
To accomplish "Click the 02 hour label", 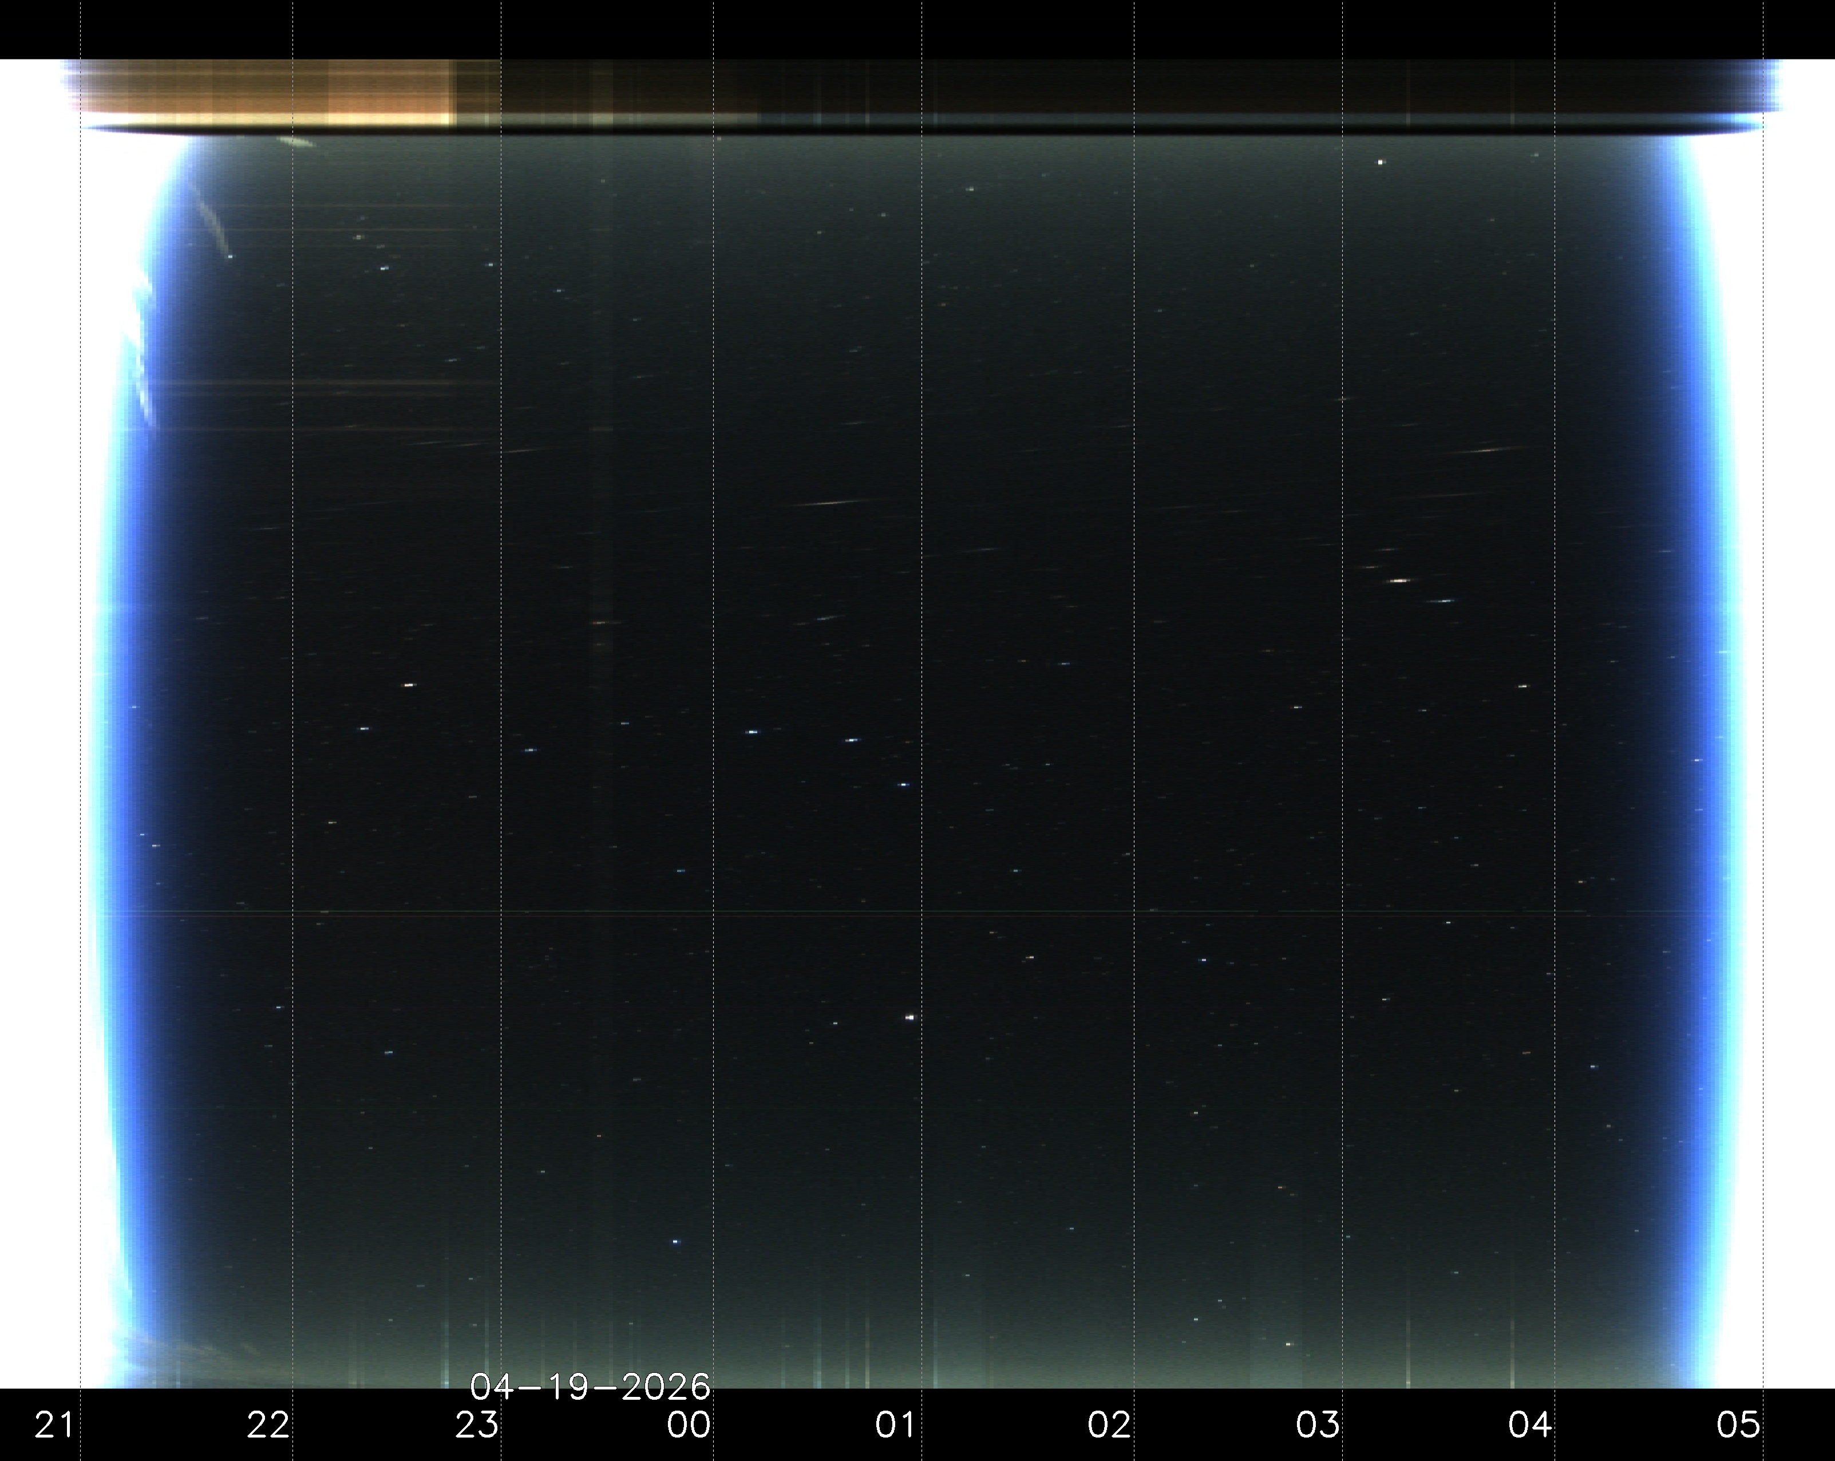I will tap(1109, 1424).
